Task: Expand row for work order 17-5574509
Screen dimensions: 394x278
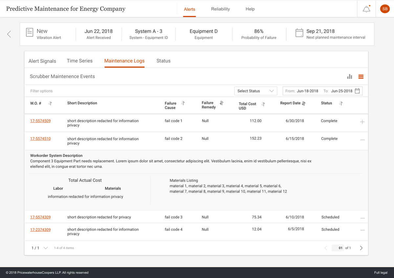Action: [362, 122]
